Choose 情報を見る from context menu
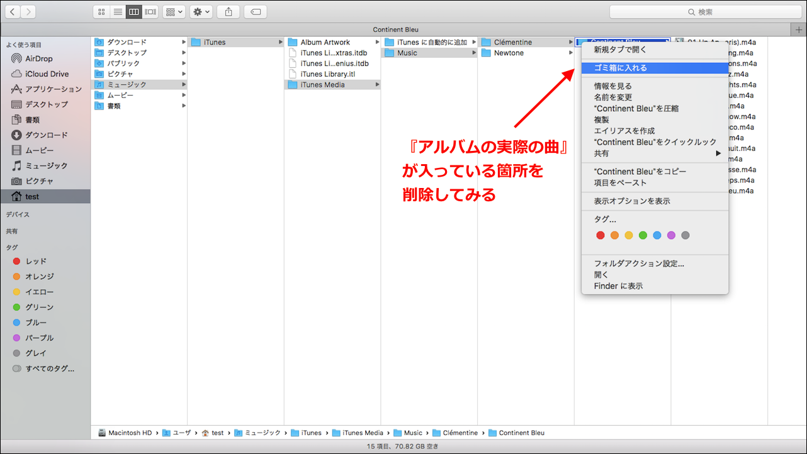Viewport: 807px width, 454px height. 655,86
